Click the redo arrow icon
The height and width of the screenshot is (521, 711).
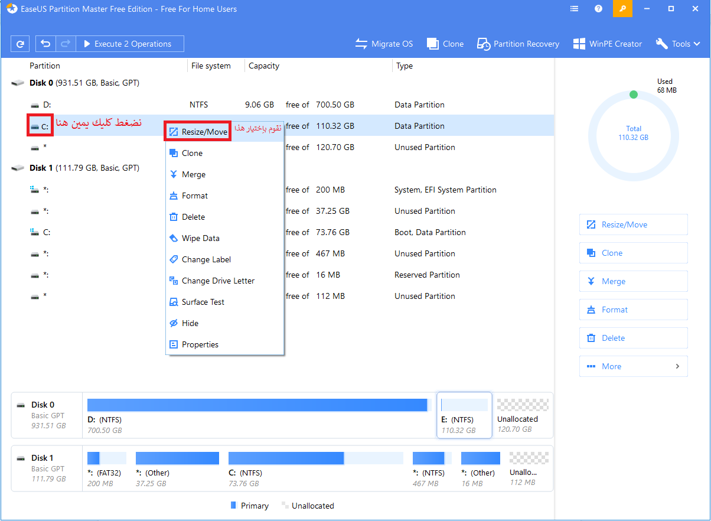(x=66, y=44)
